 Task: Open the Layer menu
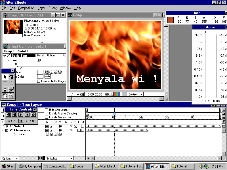(41, 8)
